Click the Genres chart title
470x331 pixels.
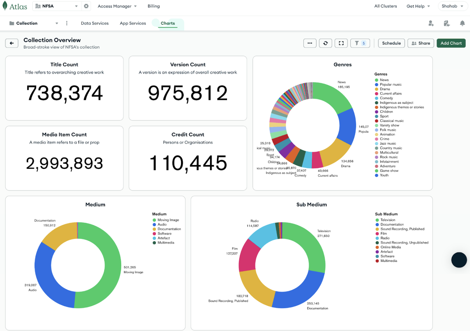[342, 65]
